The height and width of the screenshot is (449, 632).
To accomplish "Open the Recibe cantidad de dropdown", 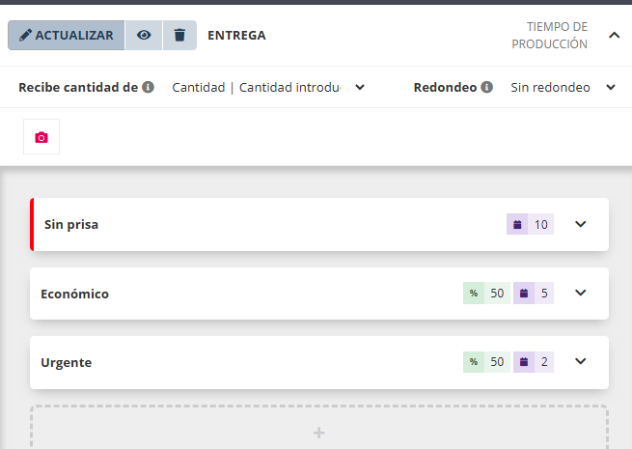I will 267,87.
